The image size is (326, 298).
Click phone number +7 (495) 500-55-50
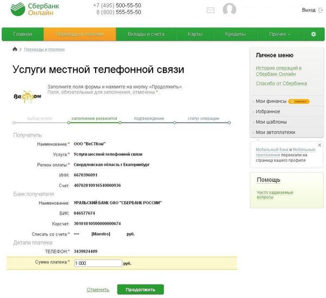[117, 5]
